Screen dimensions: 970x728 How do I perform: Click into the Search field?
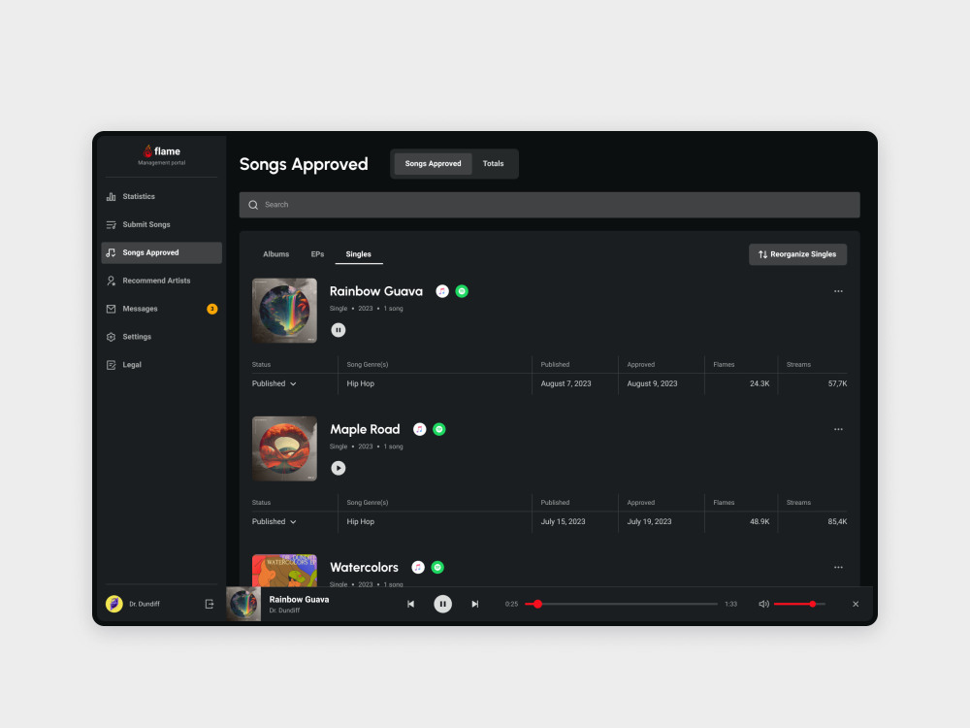click(x=549, y=205)
